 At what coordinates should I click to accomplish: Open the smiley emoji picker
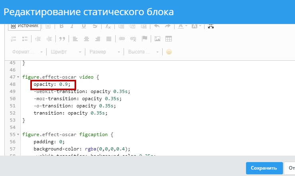[169, 52]
